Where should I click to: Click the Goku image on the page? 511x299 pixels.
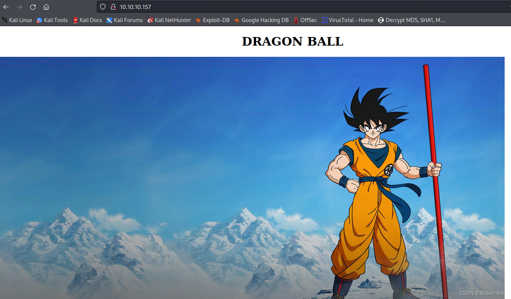[x=252, y=178]
